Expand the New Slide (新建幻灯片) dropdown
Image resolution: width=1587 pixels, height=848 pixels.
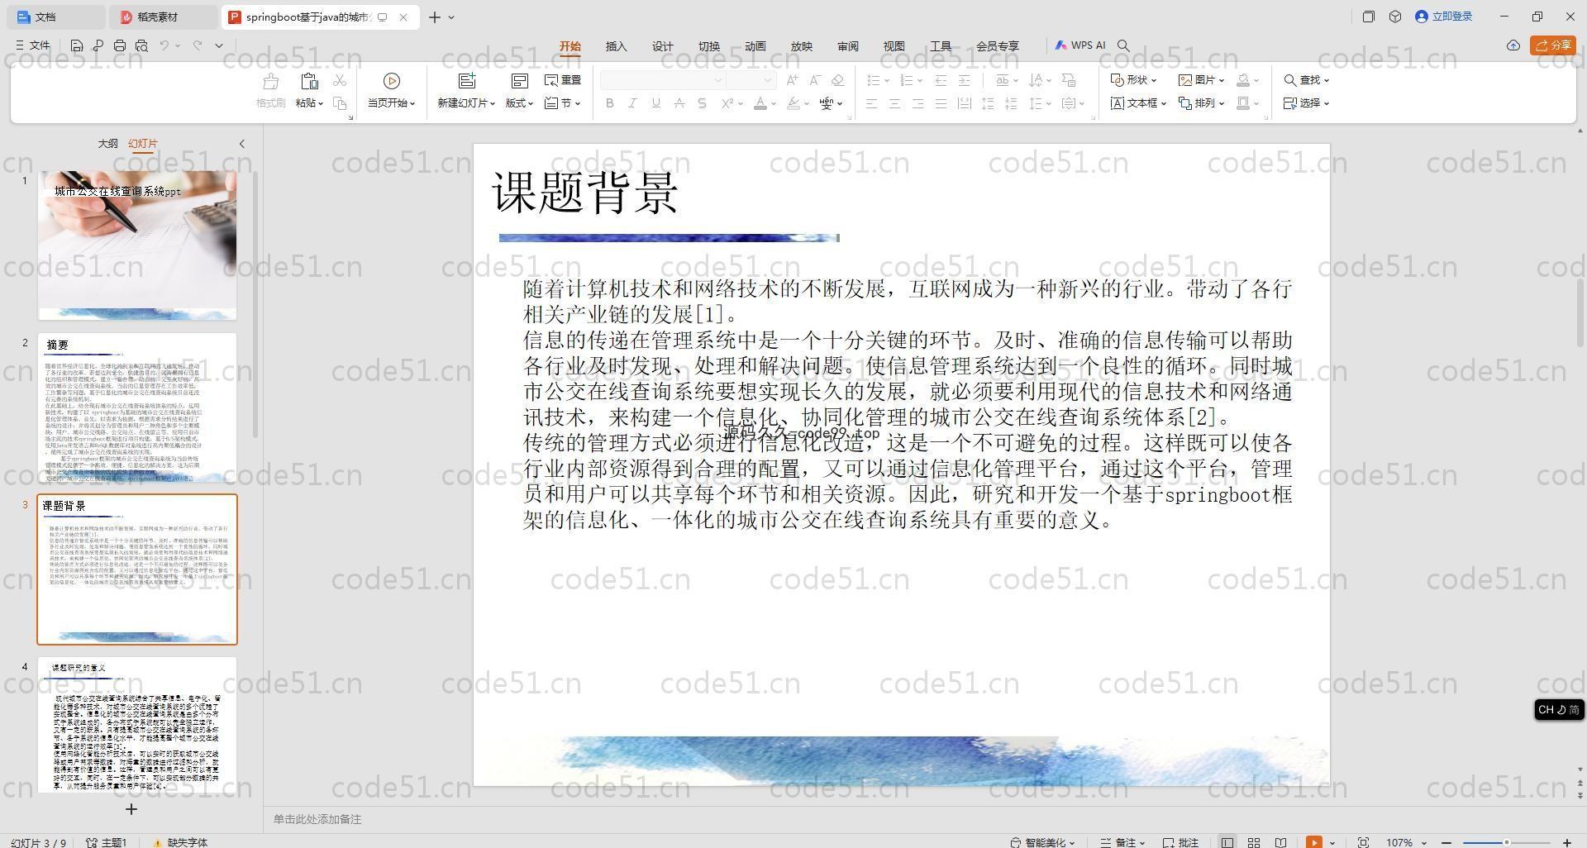[466, 103]
